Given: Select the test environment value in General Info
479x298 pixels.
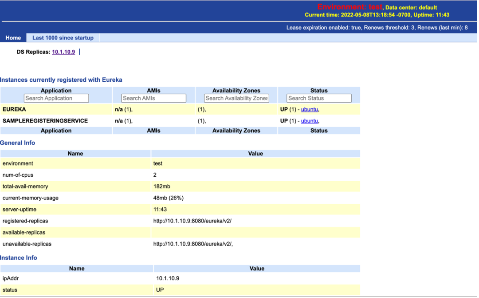Looking at the screenshot, I should [157, 164].
